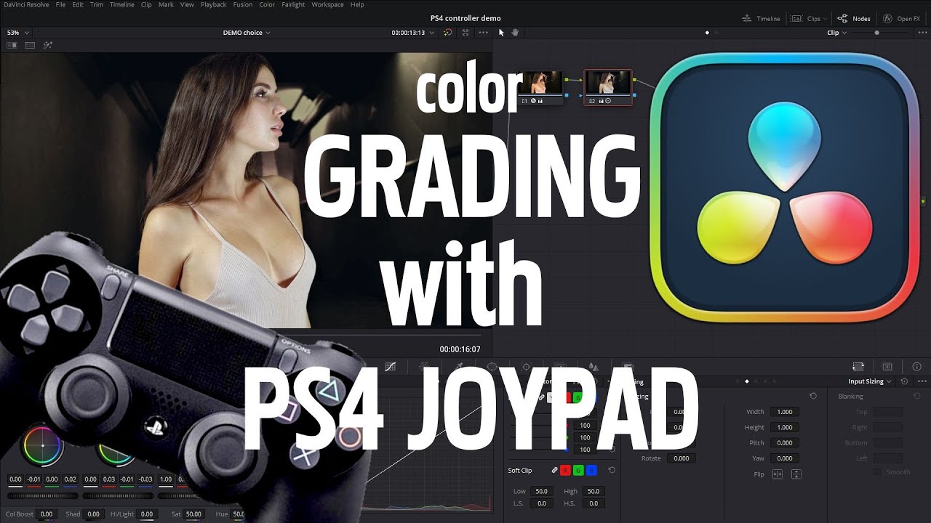Image resolution: width=931 pixels, height=523 pixels.
Task: Toggle the Soft Clip green channel
Action: click(578, 471)
